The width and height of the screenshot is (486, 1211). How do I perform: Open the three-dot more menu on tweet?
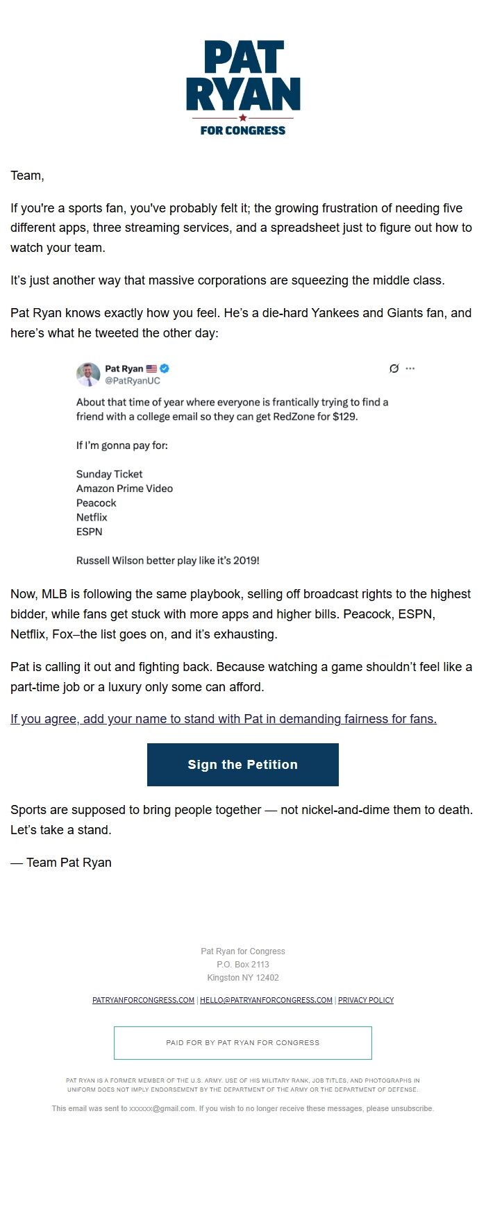(x=410, y=369)
